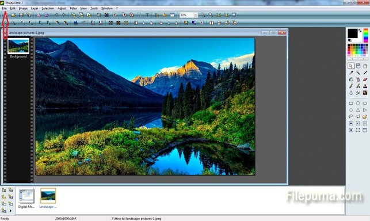
Task: Select the Selection pointer tool
Action: pos(351,66)
